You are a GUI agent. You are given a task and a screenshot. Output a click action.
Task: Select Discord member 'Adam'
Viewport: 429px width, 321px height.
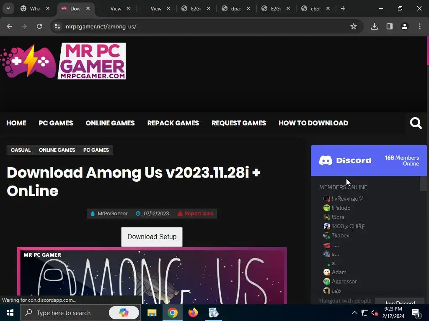pyautogui.click(x=335, y=272)
